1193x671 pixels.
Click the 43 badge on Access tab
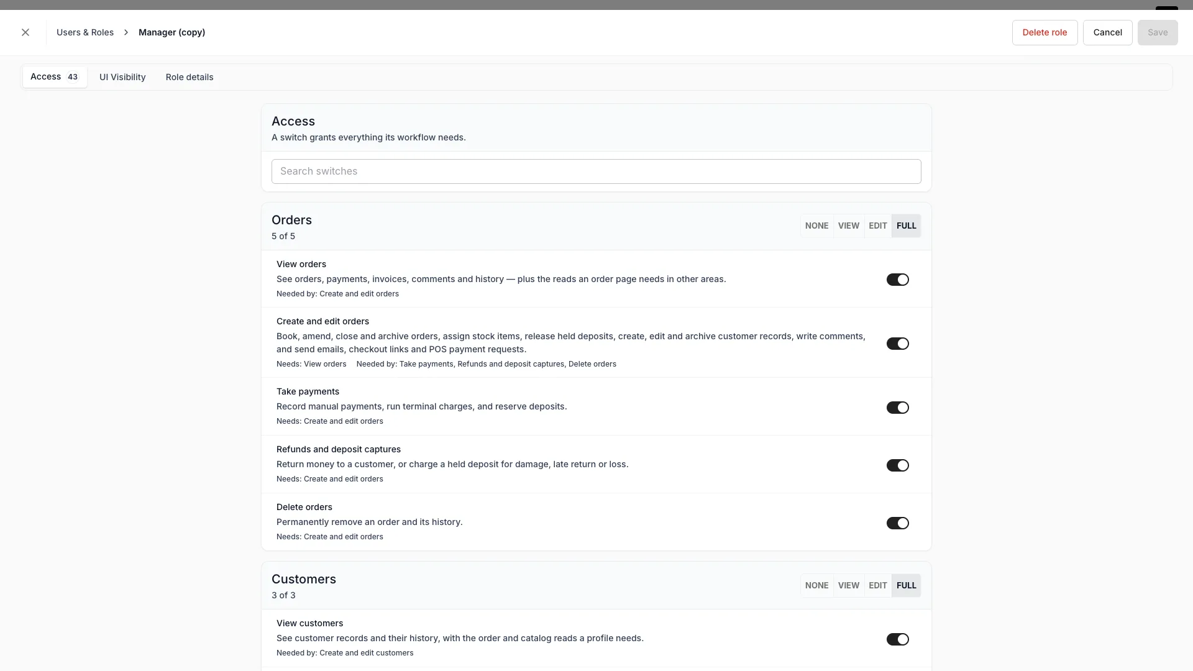tap(73, 77)
